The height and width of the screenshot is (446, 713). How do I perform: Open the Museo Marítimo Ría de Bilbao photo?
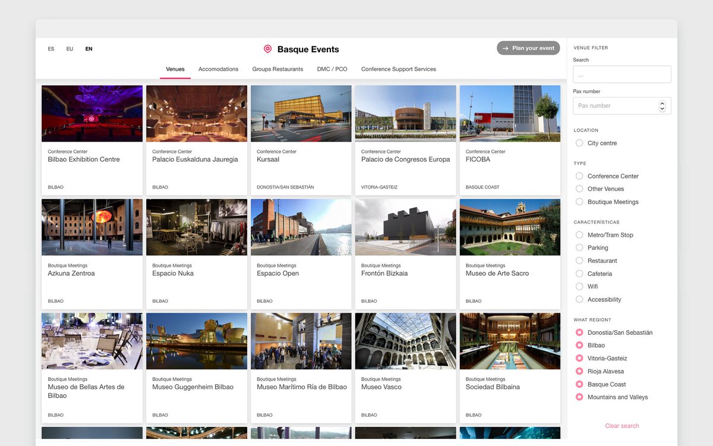[301, 341]
